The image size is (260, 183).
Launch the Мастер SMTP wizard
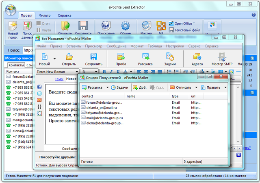pyautogui.click(x=222, y=59)
